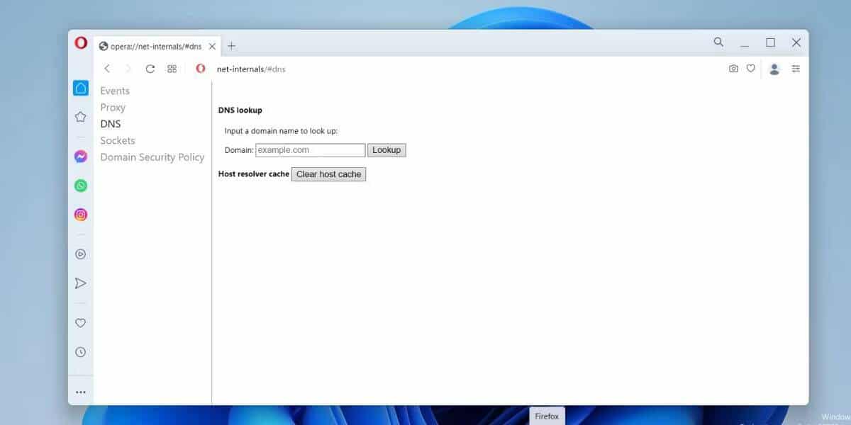Select the Domain Security Policy section
851x425 pixels.
pyautogui.click(x=152, y=157)
